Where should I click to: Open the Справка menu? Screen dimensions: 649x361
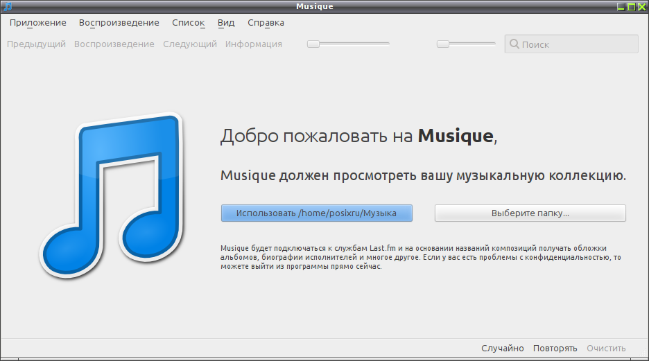point(266,23)
